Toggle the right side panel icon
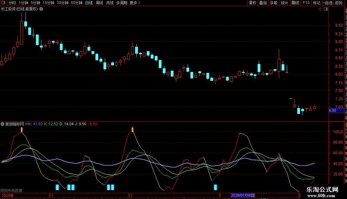This screenshot has height=199, width=347. point(326,9)
